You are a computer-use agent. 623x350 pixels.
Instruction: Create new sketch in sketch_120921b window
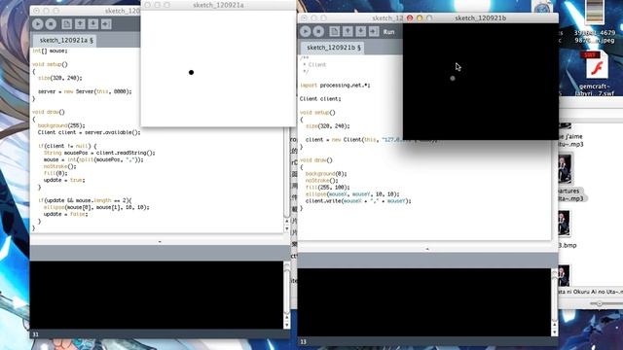click(335, 31)
